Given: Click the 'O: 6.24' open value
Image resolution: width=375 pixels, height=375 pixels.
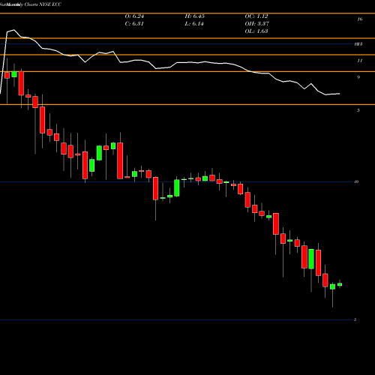Looking at the screenshot, I should tap(134, 16).
